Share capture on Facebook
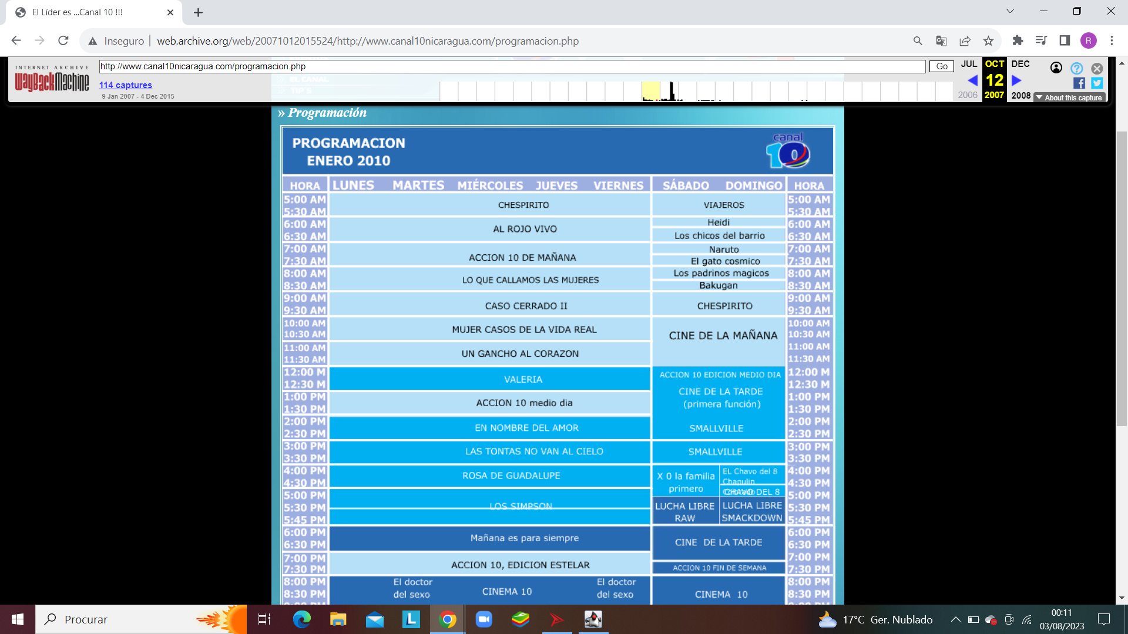1128x634 pixels. pos(1079,83)
